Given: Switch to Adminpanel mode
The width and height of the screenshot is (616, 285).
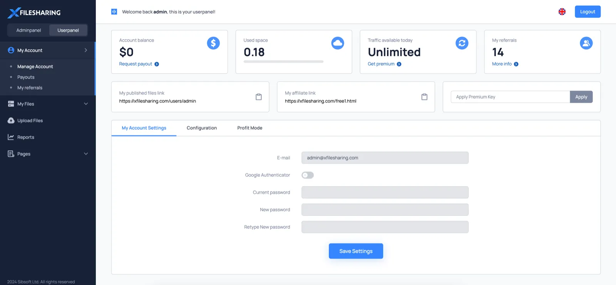Looking at the screenshot, I should click(28, 30).
